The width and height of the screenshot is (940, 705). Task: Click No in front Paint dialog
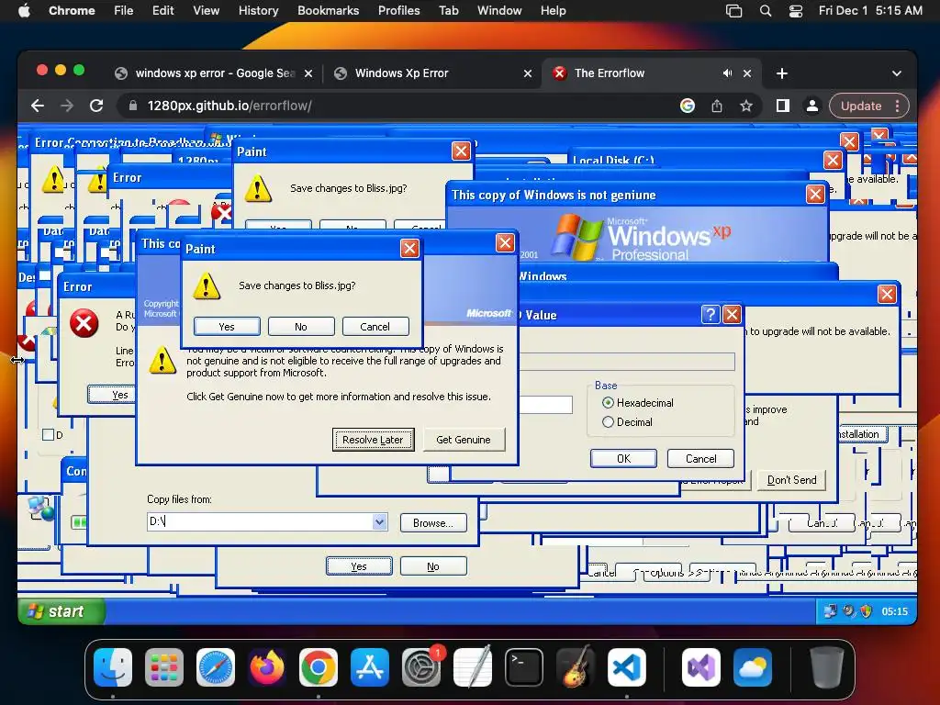tap(301, 327)
